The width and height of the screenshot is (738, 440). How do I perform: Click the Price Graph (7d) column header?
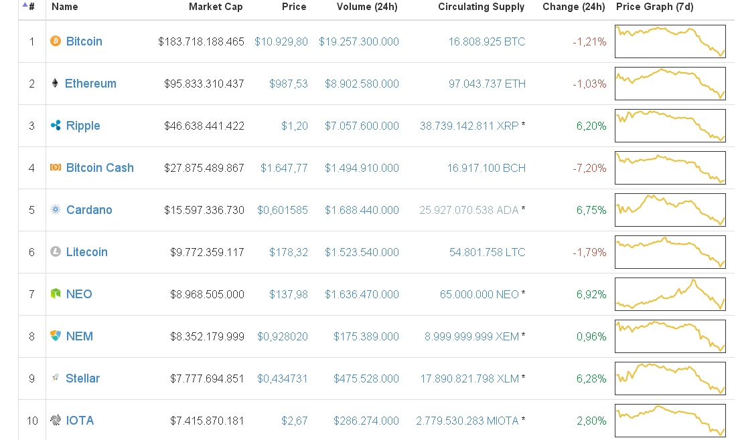tap(655, 7)
